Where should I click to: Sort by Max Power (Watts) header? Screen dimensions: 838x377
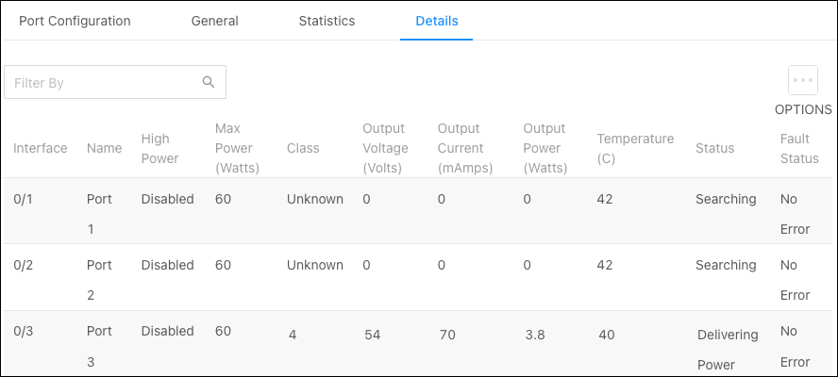click(x=237, y=149)
